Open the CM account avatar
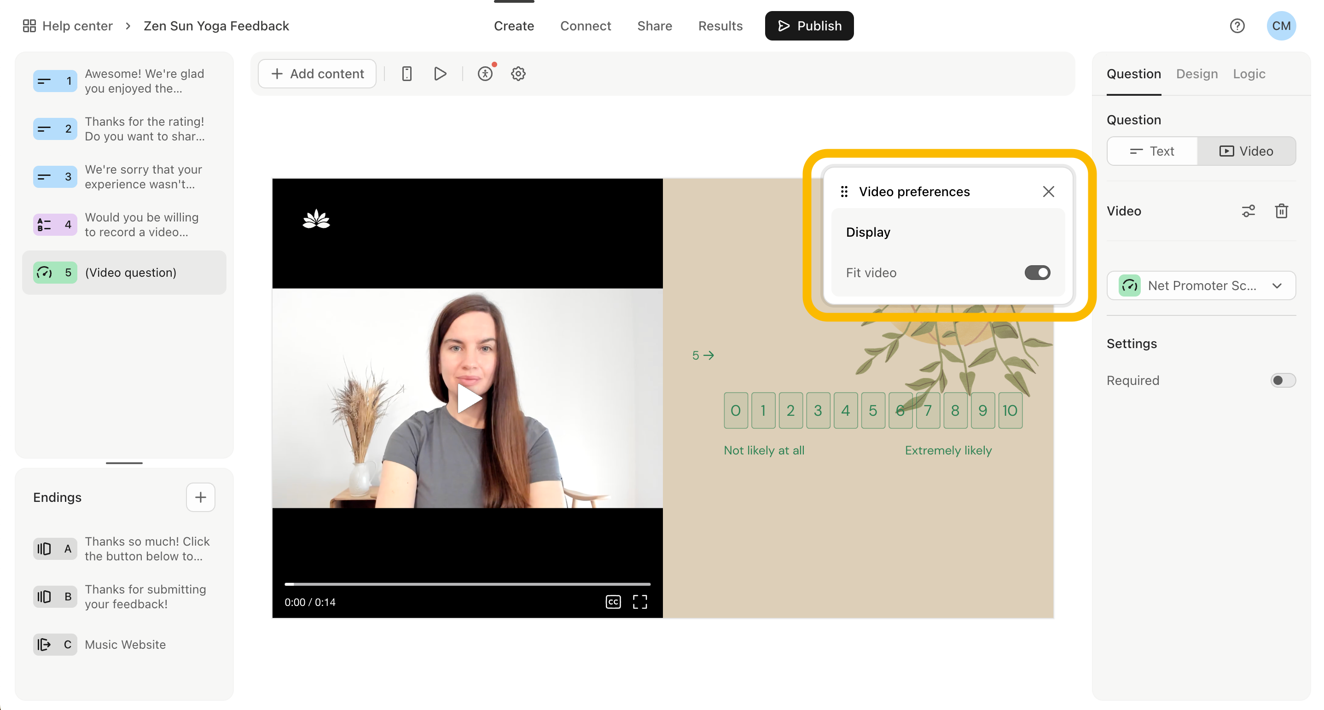Image resolution: width=1324 pixels, height=710 pixels. [1281, 26]
